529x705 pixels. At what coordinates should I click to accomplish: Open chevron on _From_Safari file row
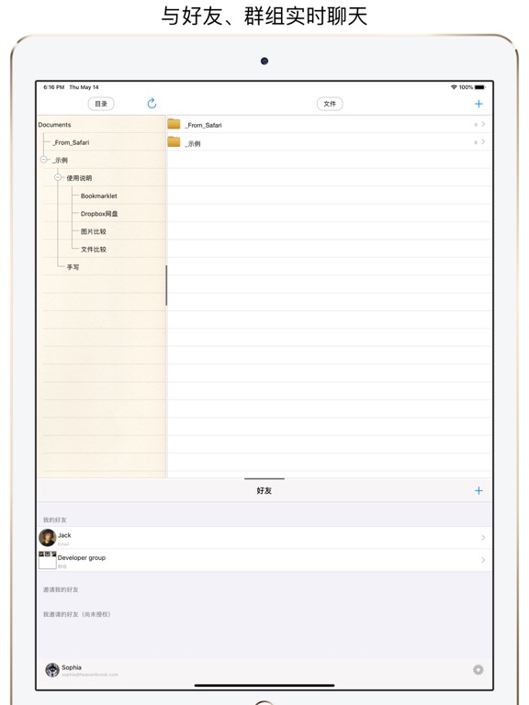pos(483,124)
